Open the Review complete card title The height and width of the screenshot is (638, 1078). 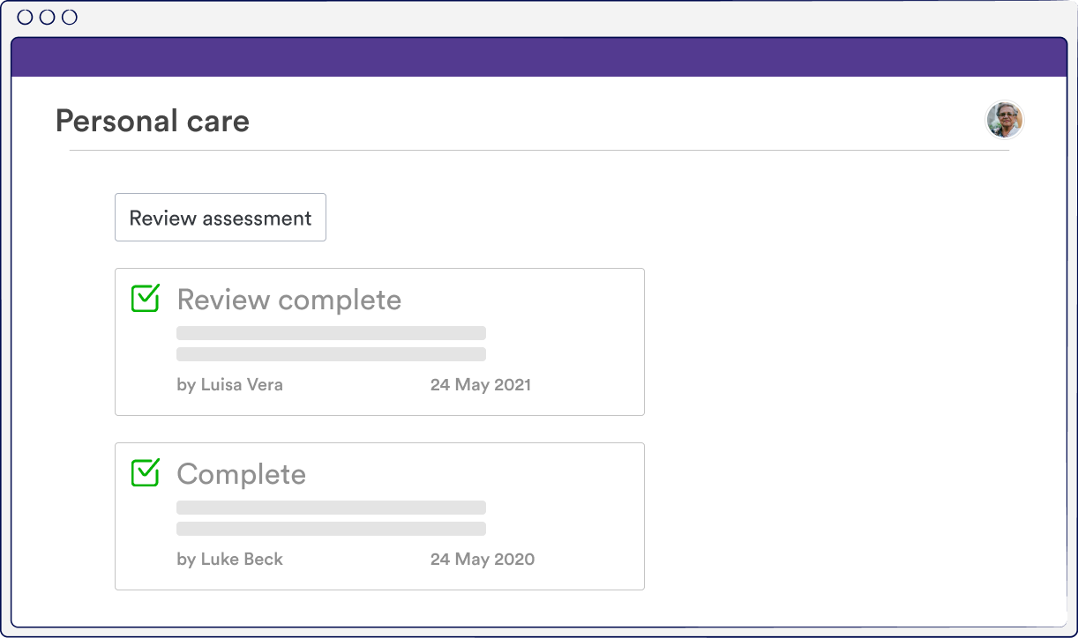pos(288,300)
